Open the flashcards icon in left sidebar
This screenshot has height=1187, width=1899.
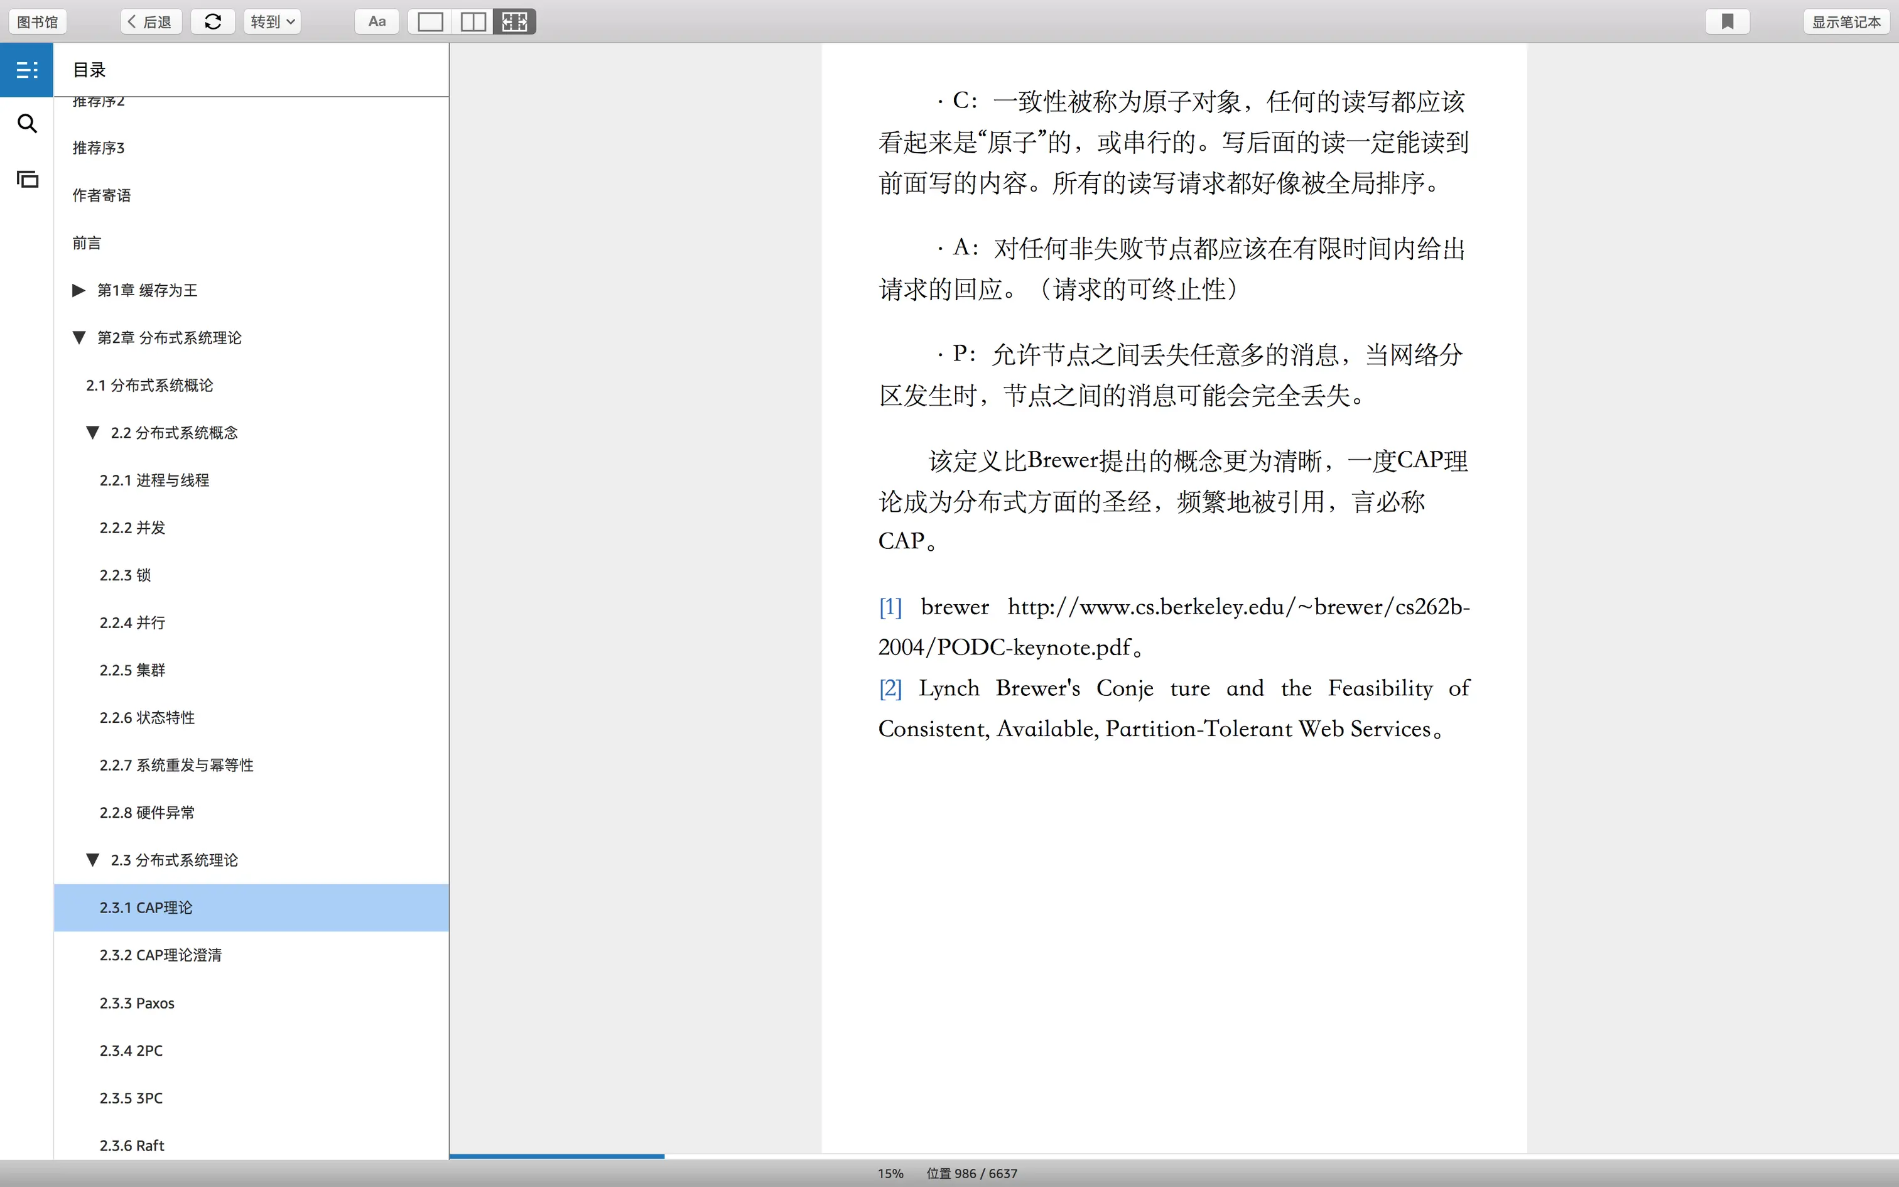(26, 179)
